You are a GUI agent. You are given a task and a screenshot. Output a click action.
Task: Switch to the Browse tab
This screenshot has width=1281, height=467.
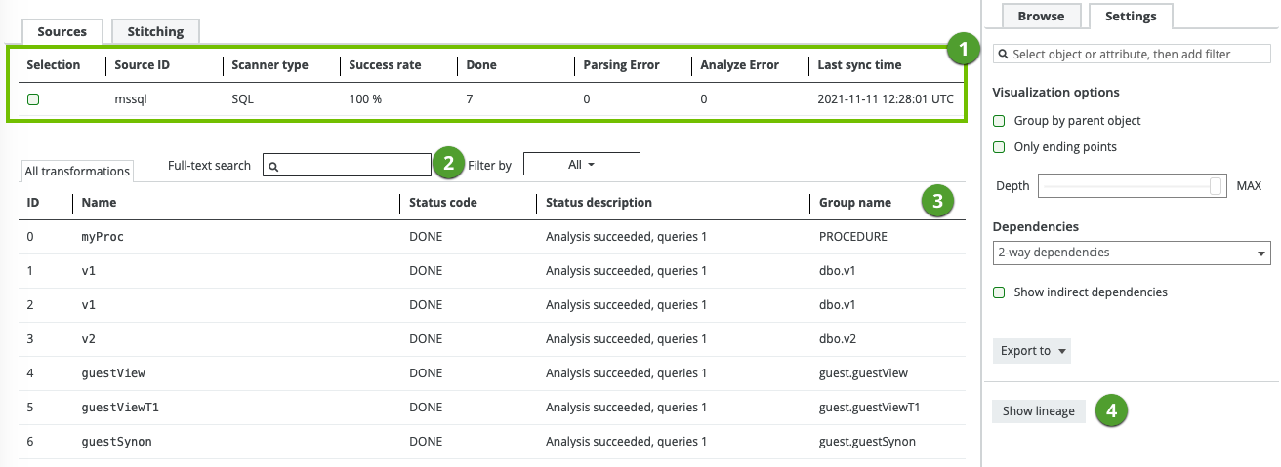[1040, 17]
